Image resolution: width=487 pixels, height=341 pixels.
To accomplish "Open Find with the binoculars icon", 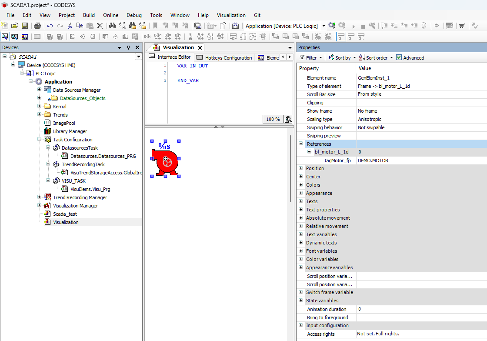I will 112,26.
